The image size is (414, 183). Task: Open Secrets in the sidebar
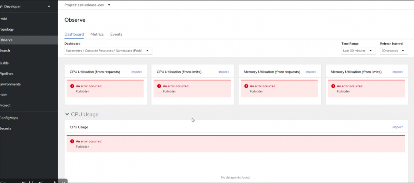coord(6,128)
